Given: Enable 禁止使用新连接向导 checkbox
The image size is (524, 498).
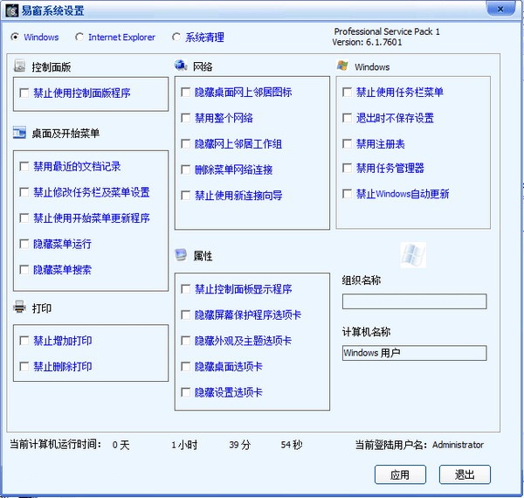Looking at the screenshot, I should tap(185, 195).
